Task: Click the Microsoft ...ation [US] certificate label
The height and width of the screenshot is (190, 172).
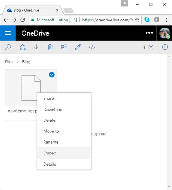Action: click(x=57, y=20)
